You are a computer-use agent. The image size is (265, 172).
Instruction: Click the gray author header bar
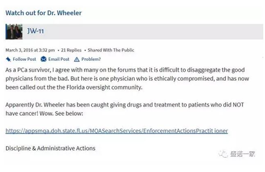[x=134, y=32]
